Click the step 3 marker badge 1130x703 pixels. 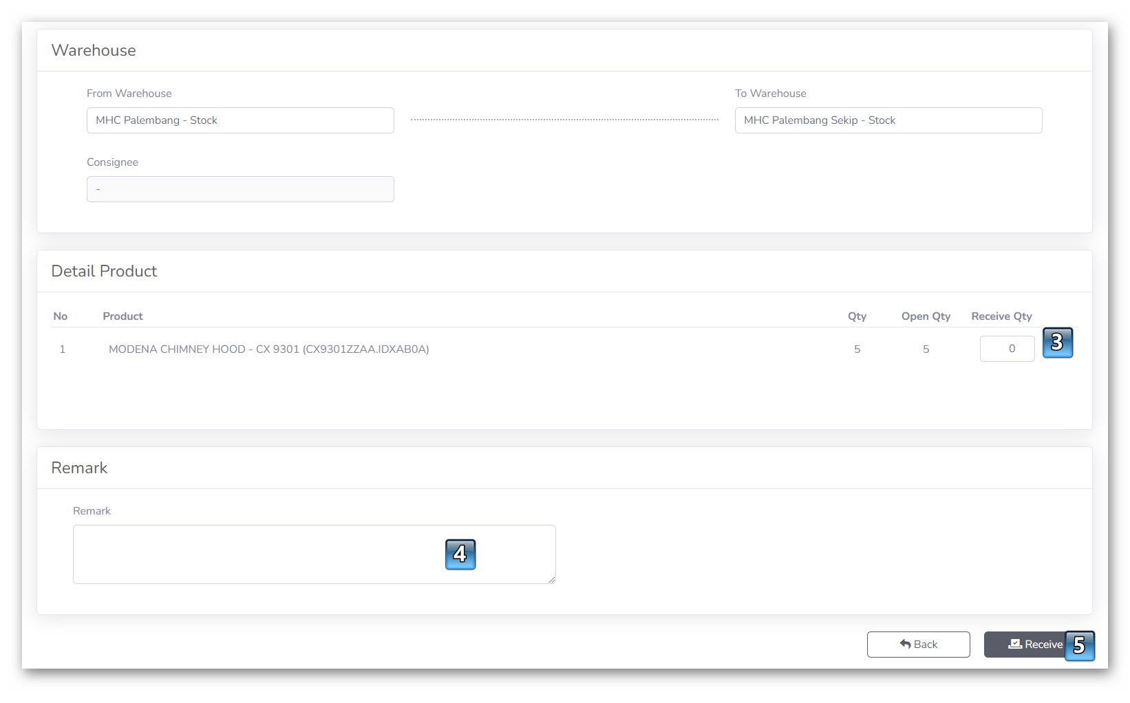(x=1057, y=343)
